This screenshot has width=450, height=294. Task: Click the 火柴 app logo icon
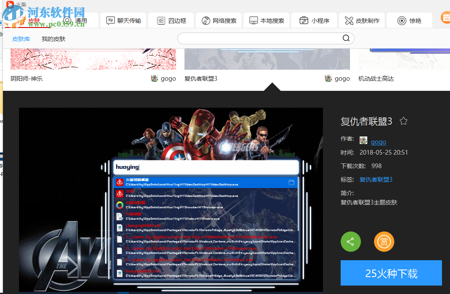[x=10, y=4]
